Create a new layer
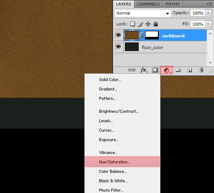Screen dimensions: 214x193 (190, 70)
